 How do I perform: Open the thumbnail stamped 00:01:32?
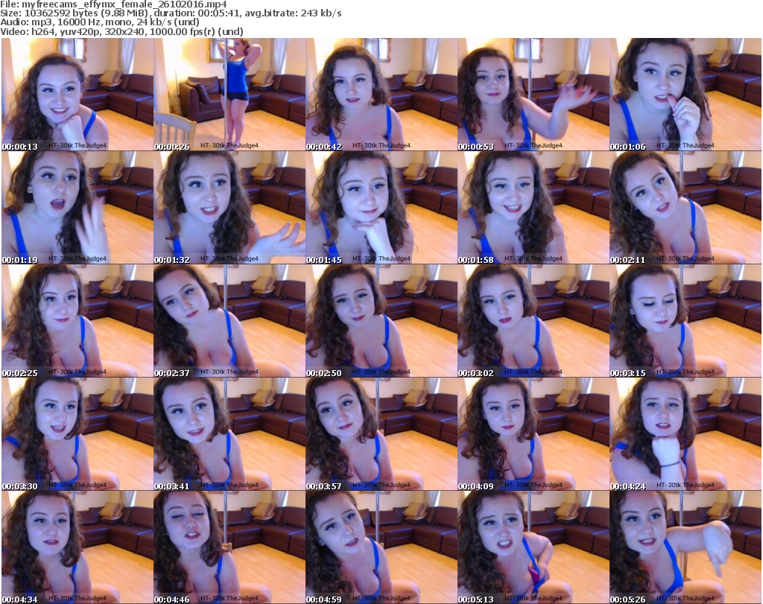point(229,208)
